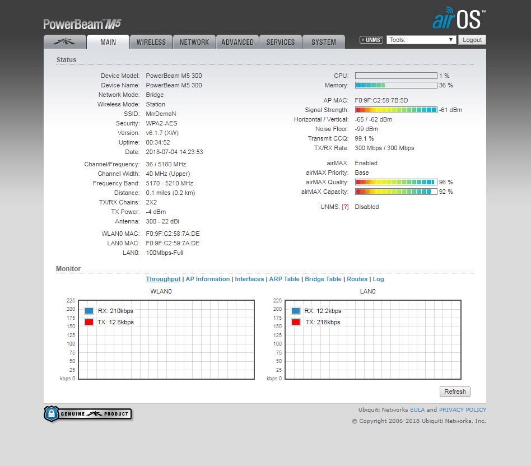Viewport: 531px width, 466px height.
Task: Click the AP MAC address F0:9F:C2:58:7B:5D
Action: point(381,100)
